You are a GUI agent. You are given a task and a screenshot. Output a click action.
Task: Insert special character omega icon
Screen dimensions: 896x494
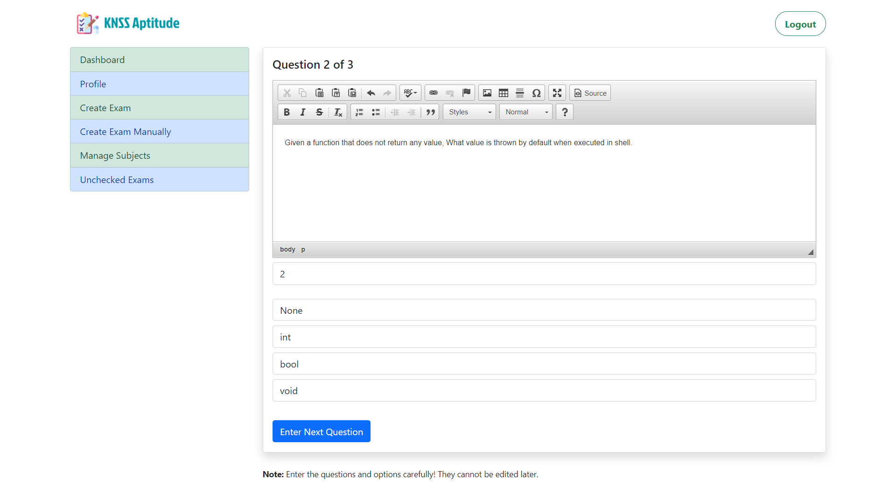point(536,93)
